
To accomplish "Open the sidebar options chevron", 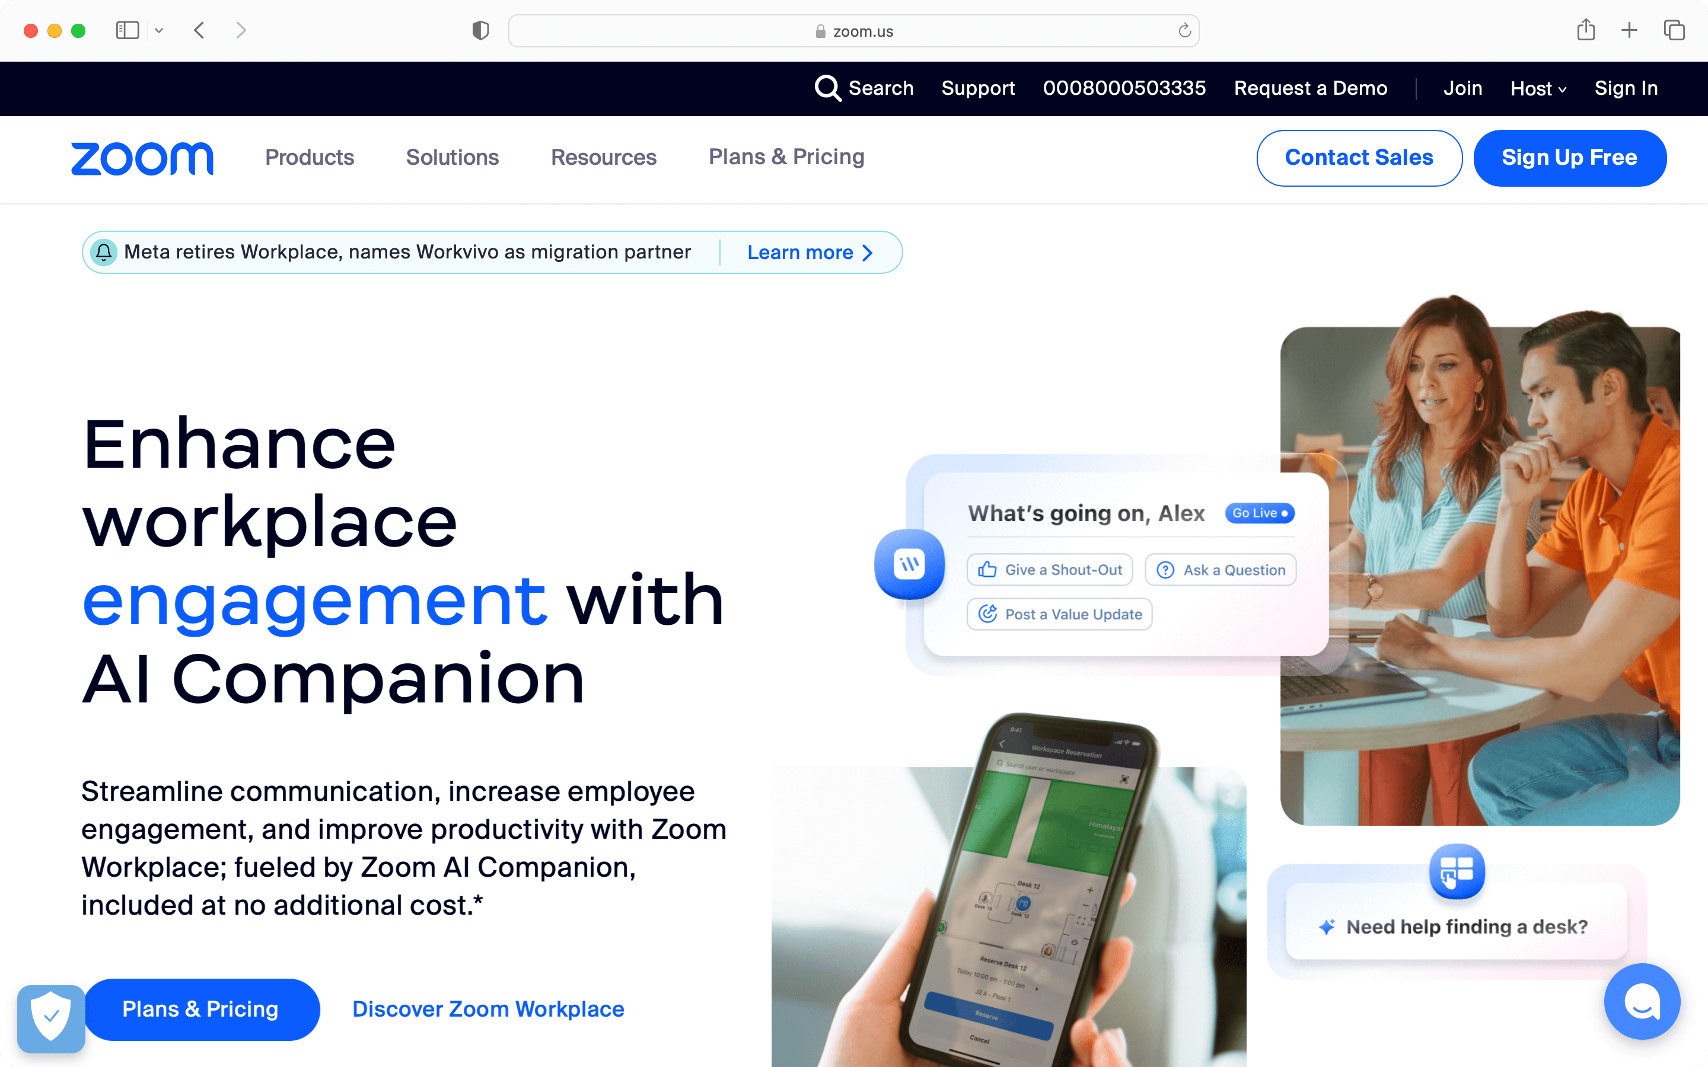I will tap(159, 30).
